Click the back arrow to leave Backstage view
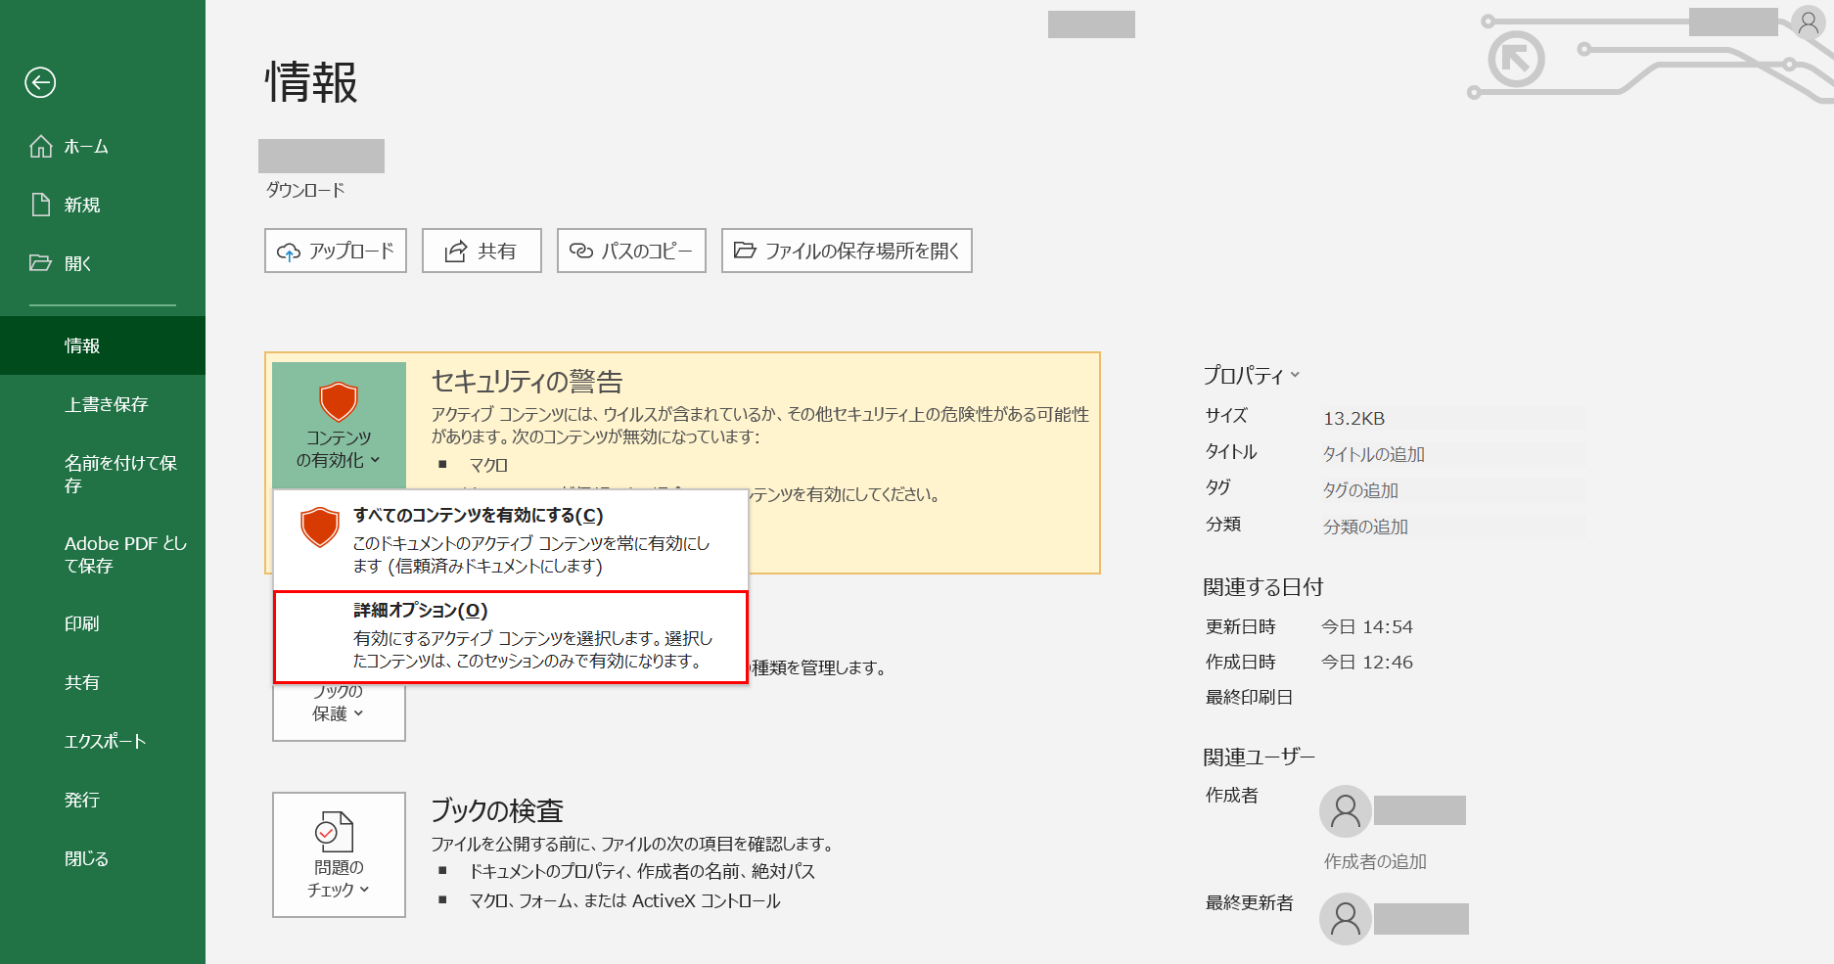This screenshot has width=1834, height=964. pos(40,83)
